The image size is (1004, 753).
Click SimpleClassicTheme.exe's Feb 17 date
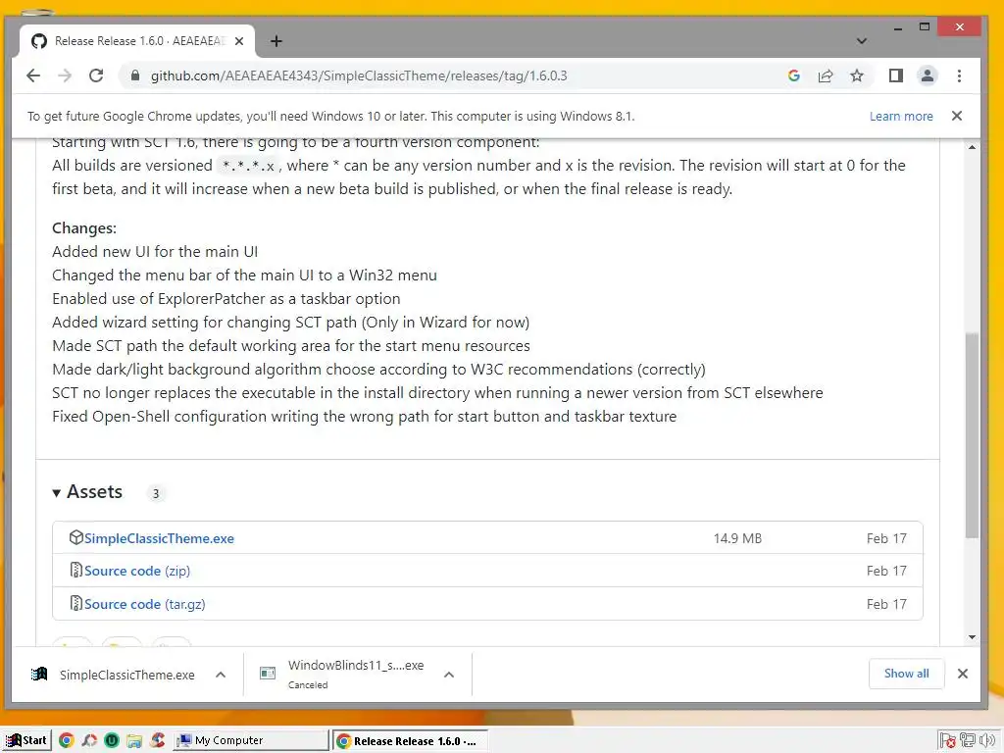point(886,538)
